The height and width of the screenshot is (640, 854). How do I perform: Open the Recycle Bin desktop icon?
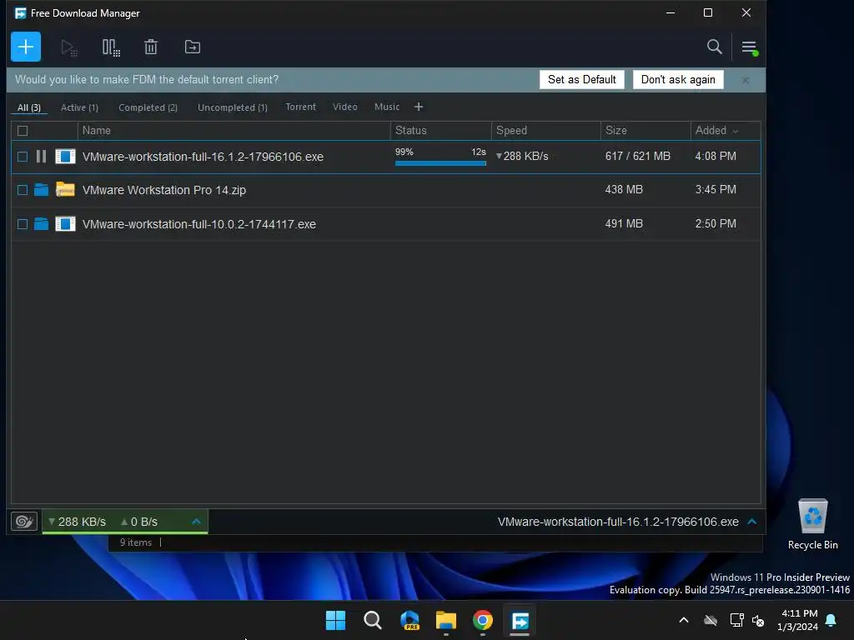coord(812,523)
